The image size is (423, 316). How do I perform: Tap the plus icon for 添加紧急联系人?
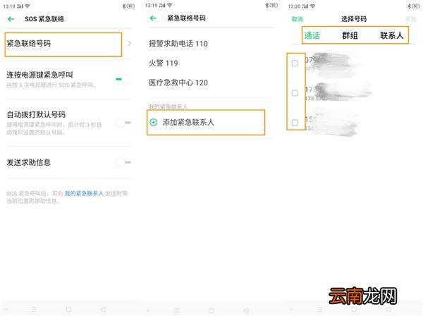click(154, 122)
